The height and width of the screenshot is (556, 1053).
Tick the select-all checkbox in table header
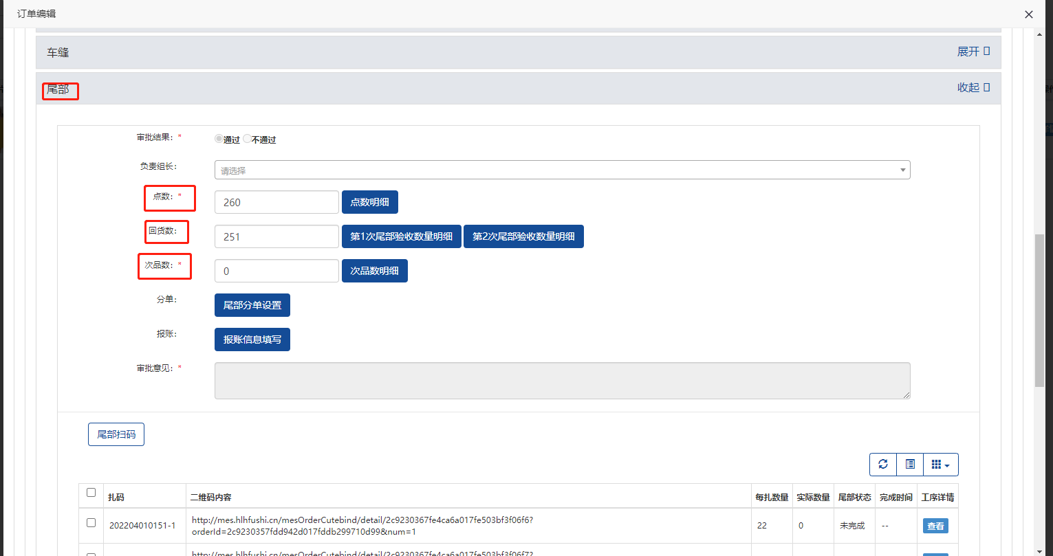pos(91,493)
